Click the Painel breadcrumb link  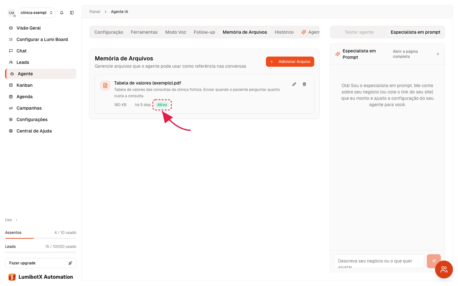pyautogui.click(x=95, y=12)
